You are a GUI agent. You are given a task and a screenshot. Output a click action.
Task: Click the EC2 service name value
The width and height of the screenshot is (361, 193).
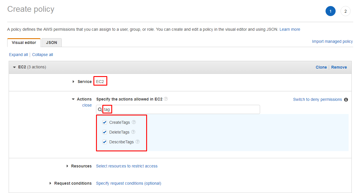100,82
